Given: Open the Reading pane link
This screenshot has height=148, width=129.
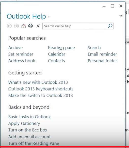Looking at the screenshot, I should (x=61, y=48).
